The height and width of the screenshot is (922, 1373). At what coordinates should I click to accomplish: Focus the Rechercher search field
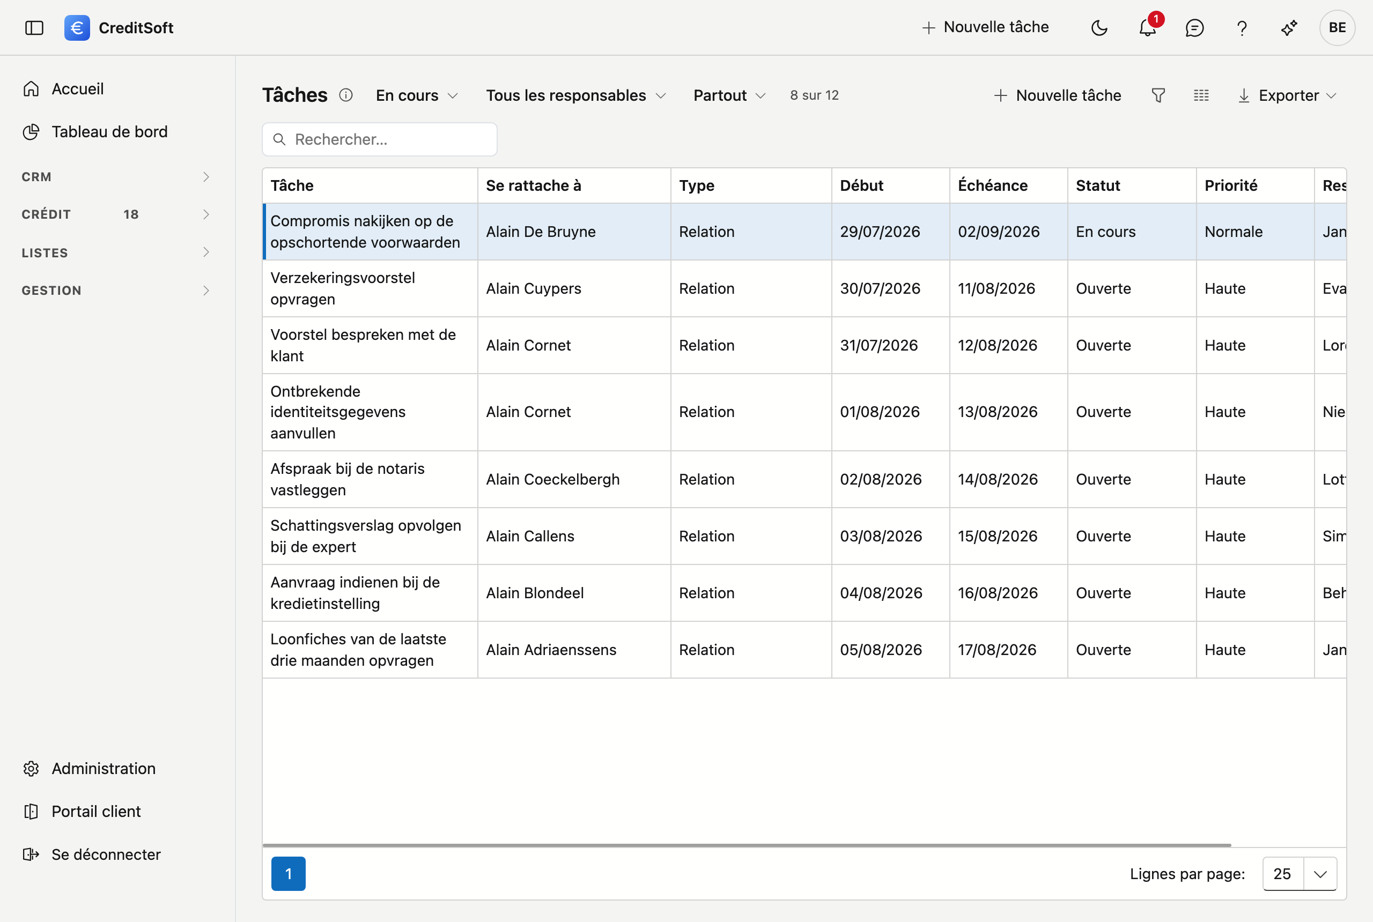pyautogui.click(x=379, y=139)
